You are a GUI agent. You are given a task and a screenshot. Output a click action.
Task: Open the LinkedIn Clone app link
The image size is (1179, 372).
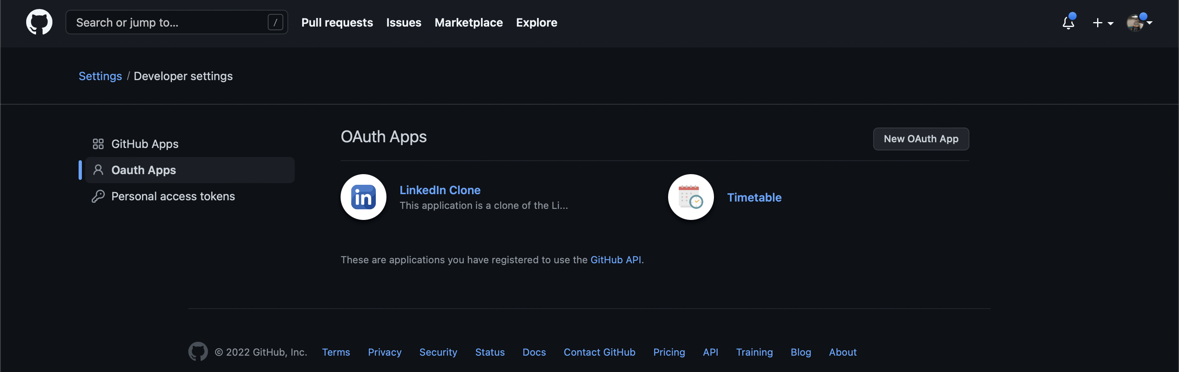(x=440, y=190)
